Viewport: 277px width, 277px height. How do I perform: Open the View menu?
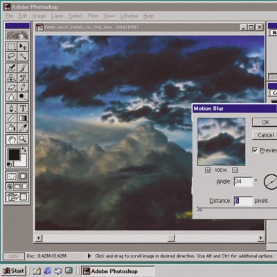click(x=109, y=16)
